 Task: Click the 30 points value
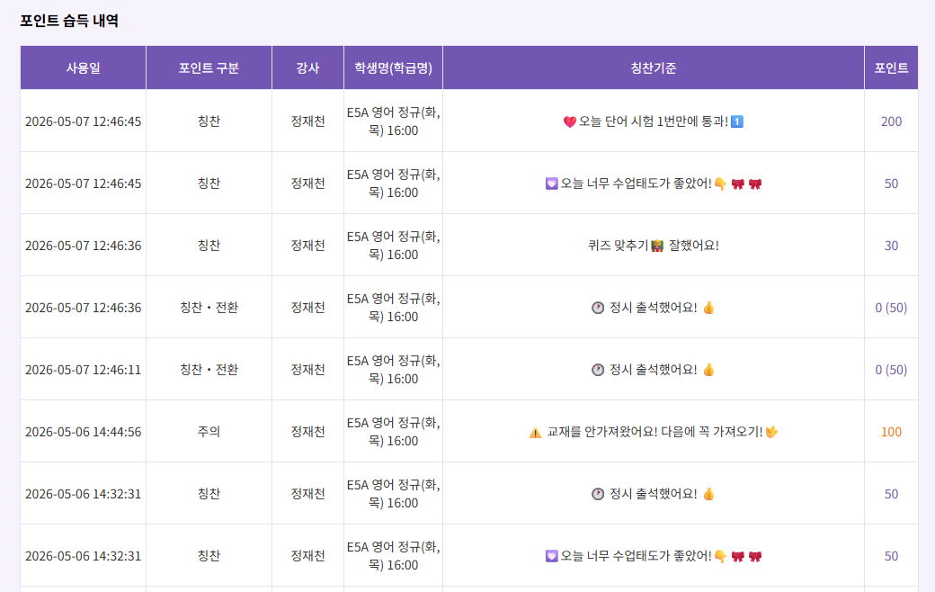[x=891, y=246]
